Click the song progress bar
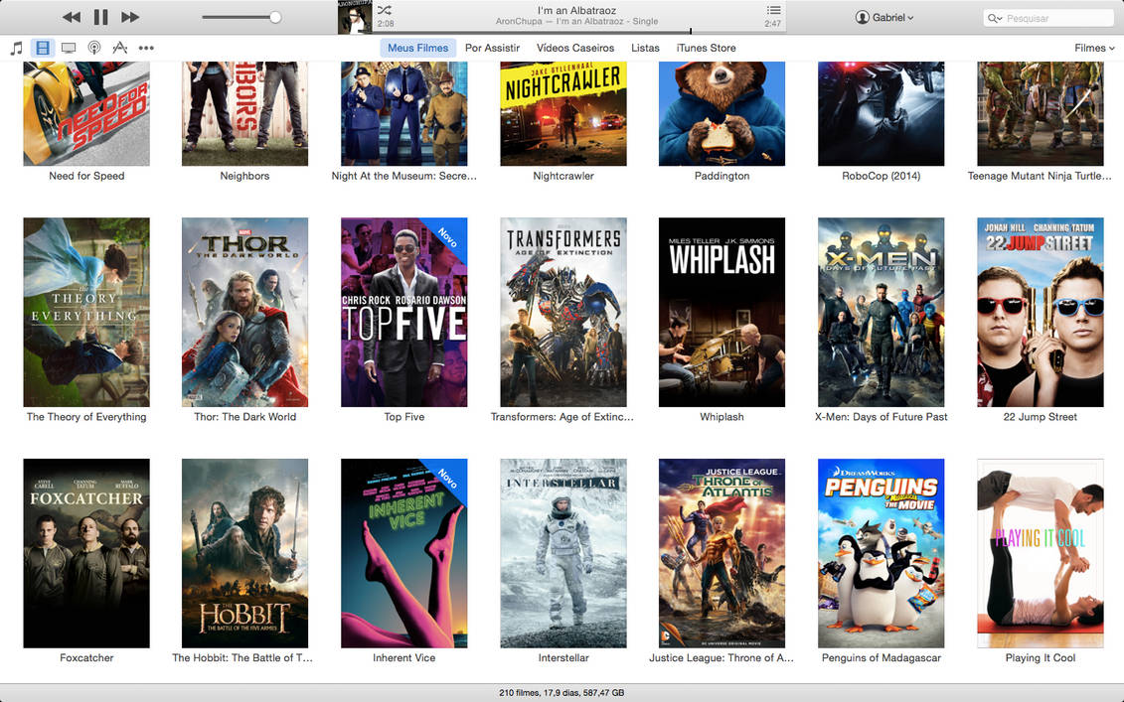Screen dimensions: 1124x702 click(x=579, y=32)
